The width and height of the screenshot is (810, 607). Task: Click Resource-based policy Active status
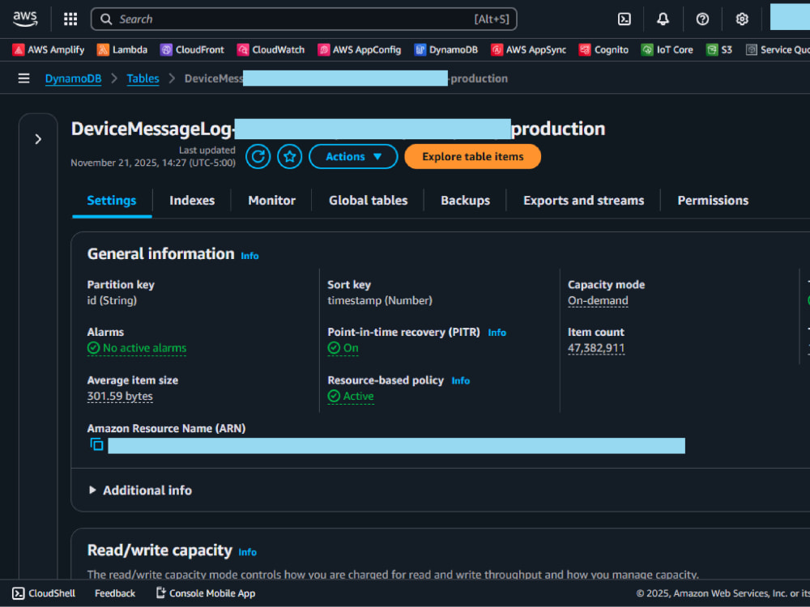pos(351,396)
